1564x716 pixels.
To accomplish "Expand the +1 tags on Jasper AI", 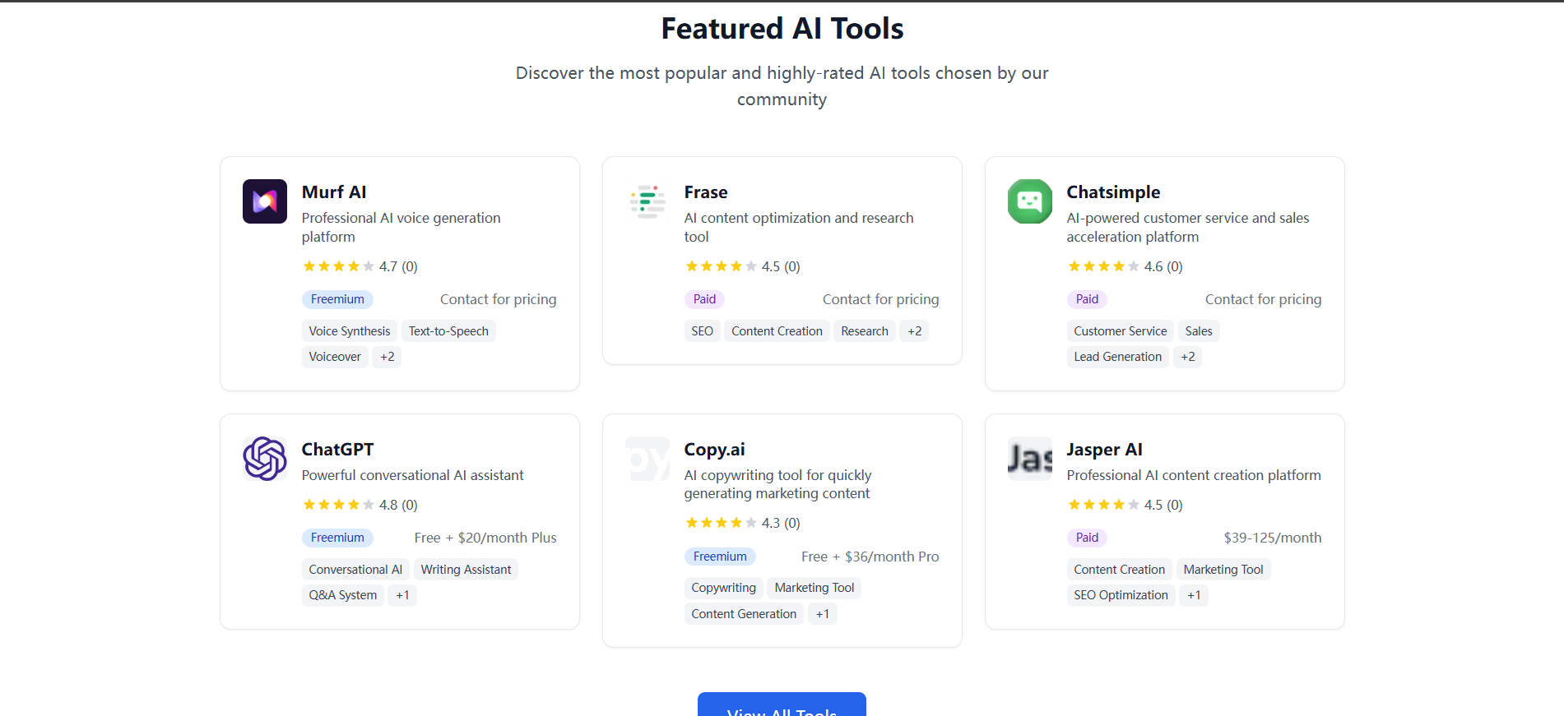I will (1194, 595).
